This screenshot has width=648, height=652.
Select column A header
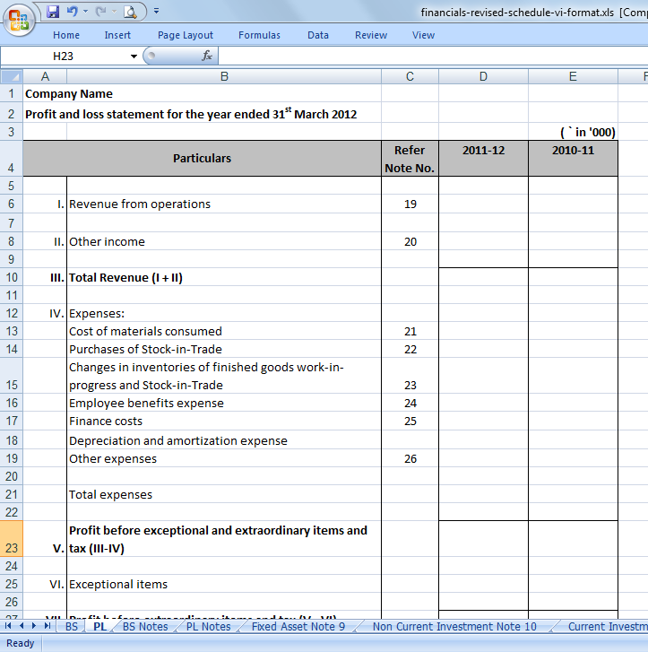click(45, 76)
